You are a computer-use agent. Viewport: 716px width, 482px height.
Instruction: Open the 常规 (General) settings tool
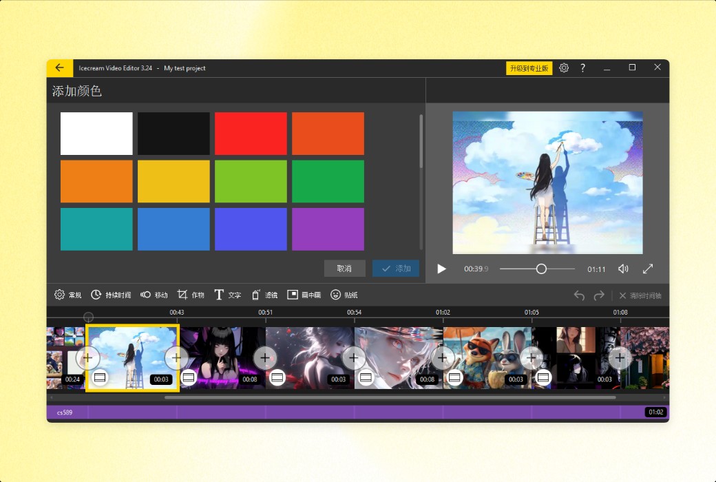(x=67, y=295)
